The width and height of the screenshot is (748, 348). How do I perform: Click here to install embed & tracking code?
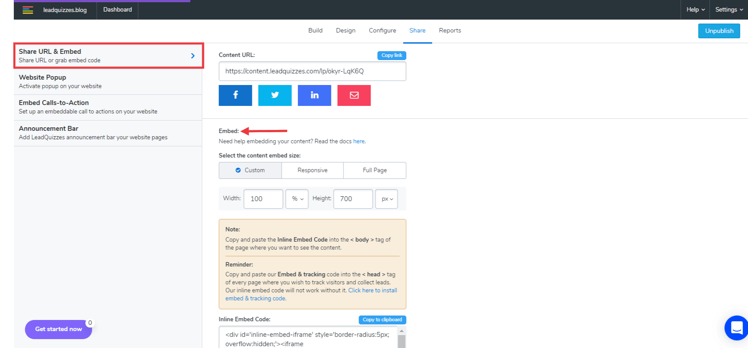[x=311, y=294]
